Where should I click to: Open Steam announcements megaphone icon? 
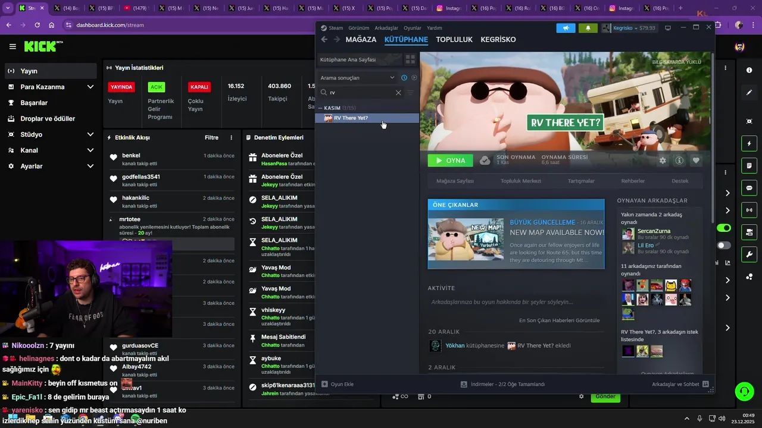[566, 28]
